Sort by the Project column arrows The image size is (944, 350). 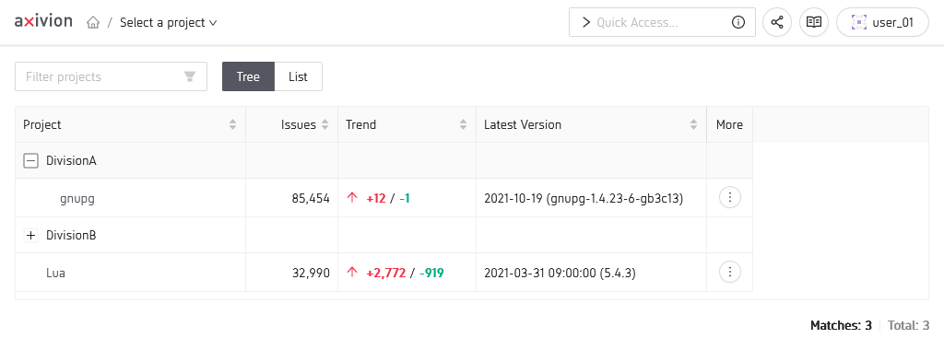point(233,125)
